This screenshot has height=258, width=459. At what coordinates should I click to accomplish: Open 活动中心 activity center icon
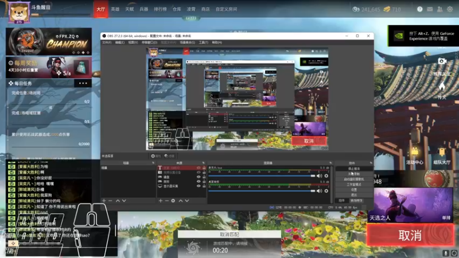[x=415, y=151]
